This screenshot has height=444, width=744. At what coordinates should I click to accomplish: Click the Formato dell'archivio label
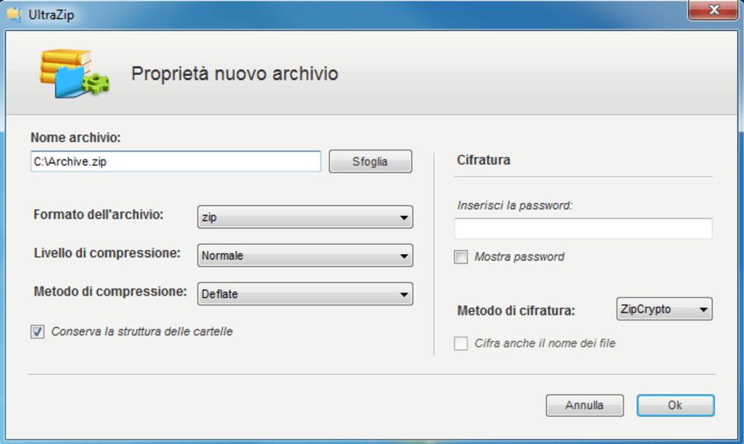[98, 215]
